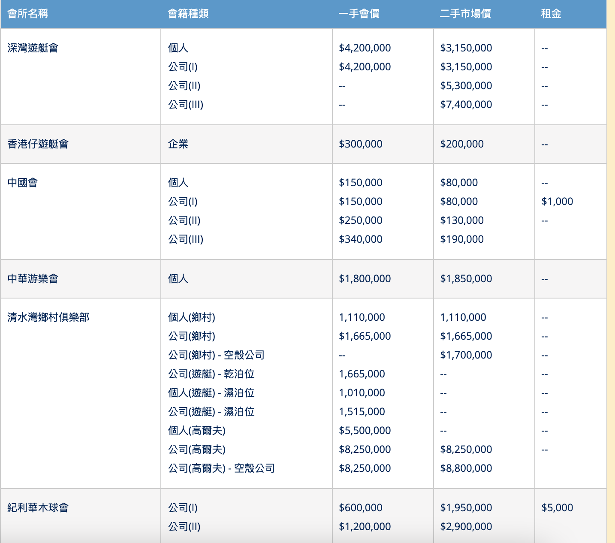Click the $1,700,000 second-hand price
Image resolution: width=615 pixels, height=543 pixels.
tap(466, 355)
